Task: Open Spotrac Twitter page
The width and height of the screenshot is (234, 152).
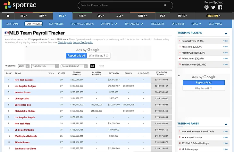Action: coord(213,7)
